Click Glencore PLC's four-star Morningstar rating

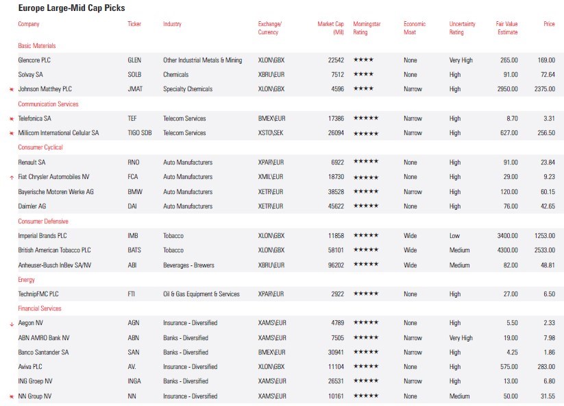(x=363, y=60)
